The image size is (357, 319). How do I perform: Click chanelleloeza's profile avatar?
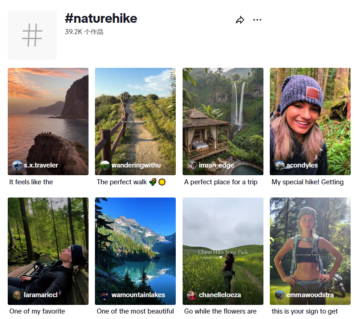pyautogui.click(x=192, y=295)
